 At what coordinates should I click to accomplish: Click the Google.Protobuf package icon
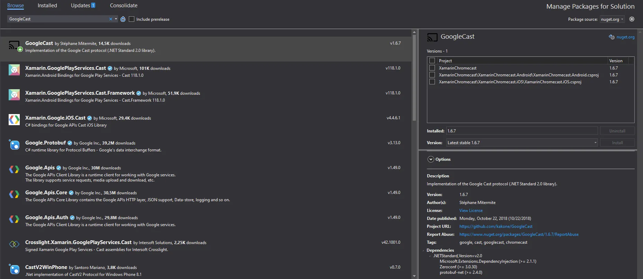point(14,145)
